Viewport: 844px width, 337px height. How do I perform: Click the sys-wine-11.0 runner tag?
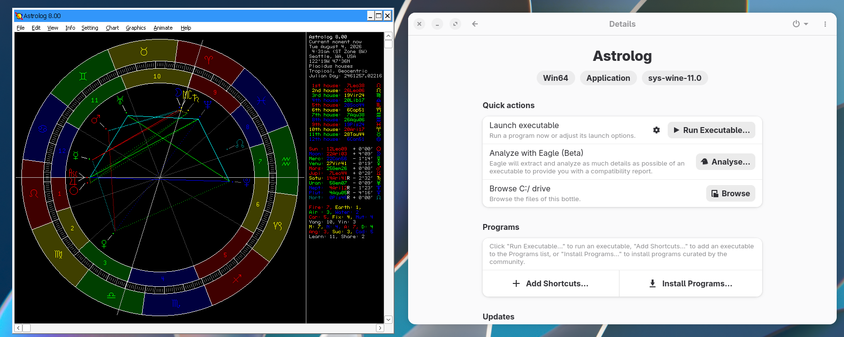[675, 78]
